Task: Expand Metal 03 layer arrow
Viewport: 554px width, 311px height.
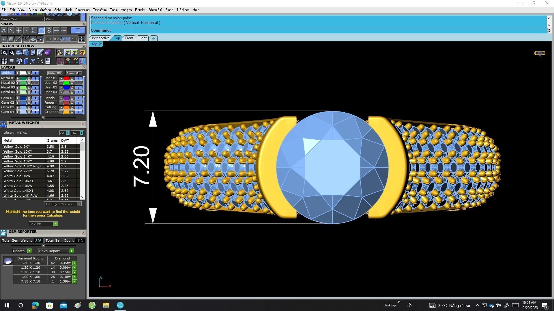Action: click(18, 88)
